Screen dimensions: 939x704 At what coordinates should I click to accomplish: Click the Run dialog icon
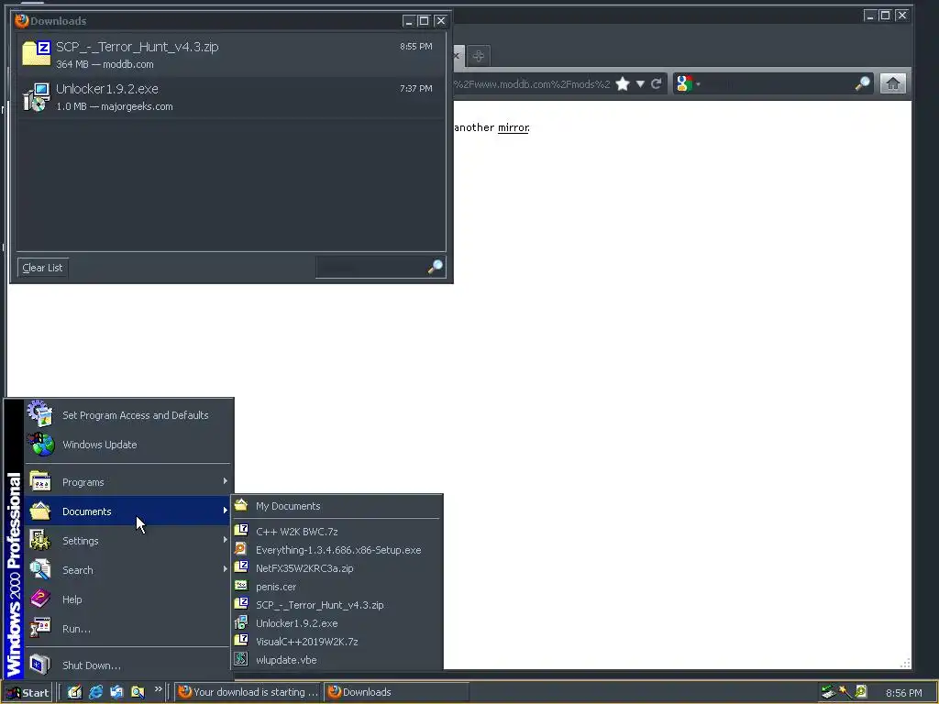[40, 627]
